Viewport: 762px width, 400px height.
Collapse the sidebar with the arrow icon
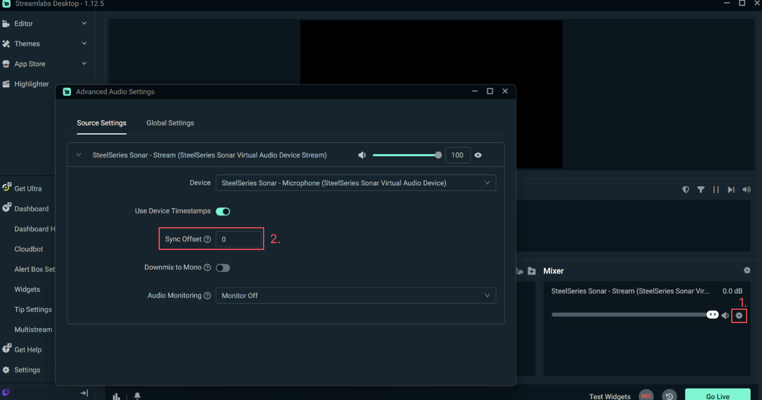tap(84, 393)
